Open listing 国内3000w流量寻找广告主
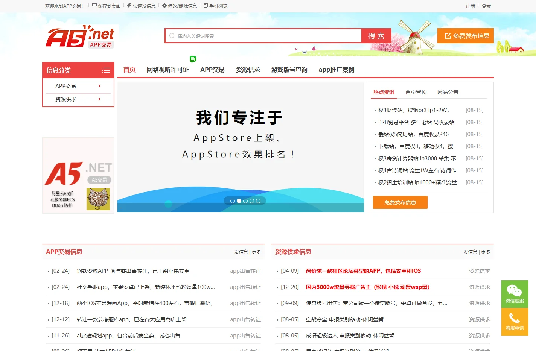 point(368,287)
